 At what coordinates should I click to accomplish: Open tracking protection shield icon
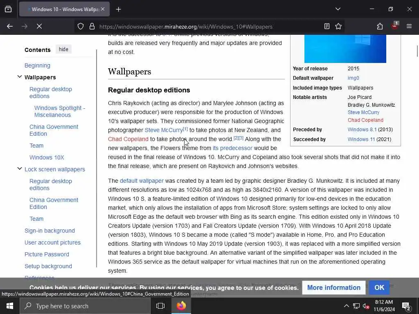81,26
